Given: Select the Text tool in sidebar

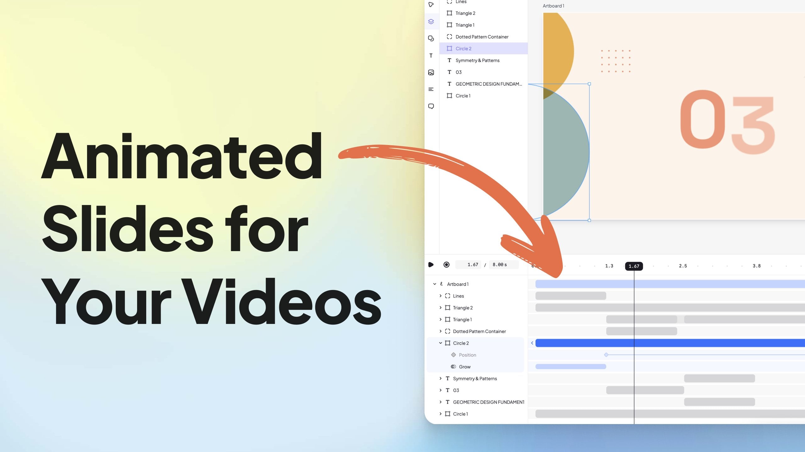Looking at the screenshot, I should 431,56.
